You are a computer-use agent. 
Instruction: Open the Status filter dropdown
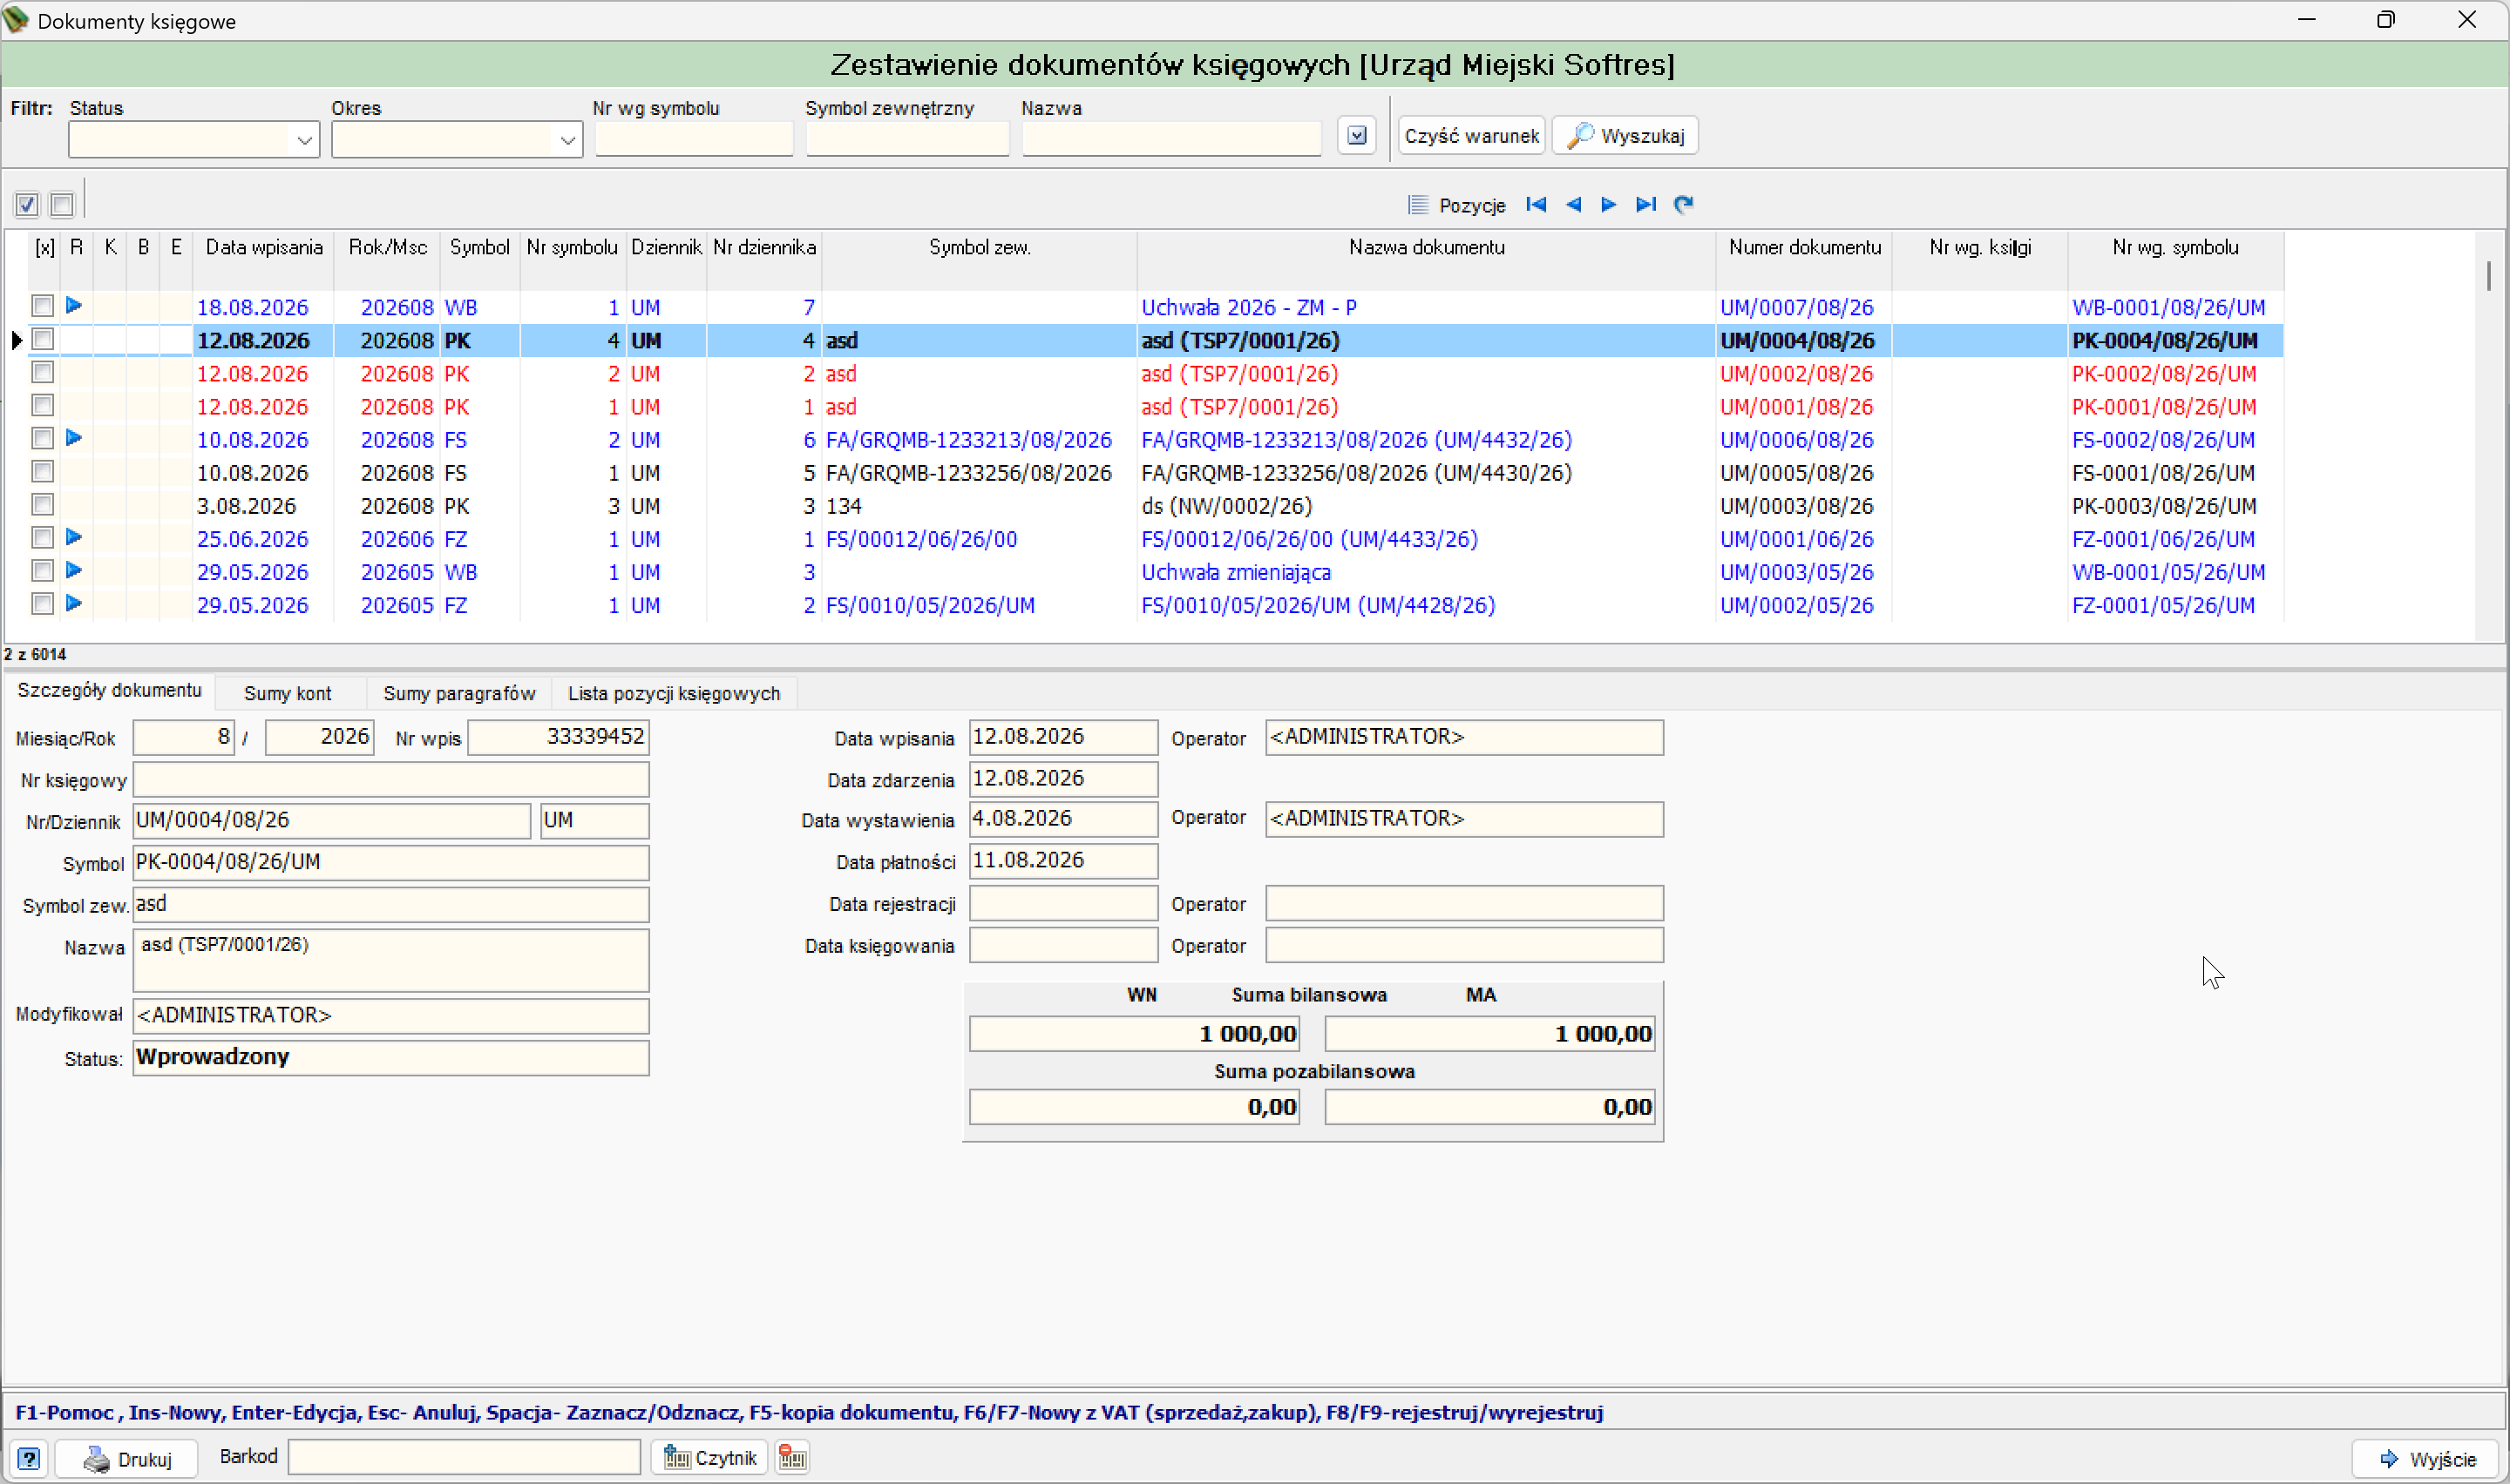[x=304, y=140]
